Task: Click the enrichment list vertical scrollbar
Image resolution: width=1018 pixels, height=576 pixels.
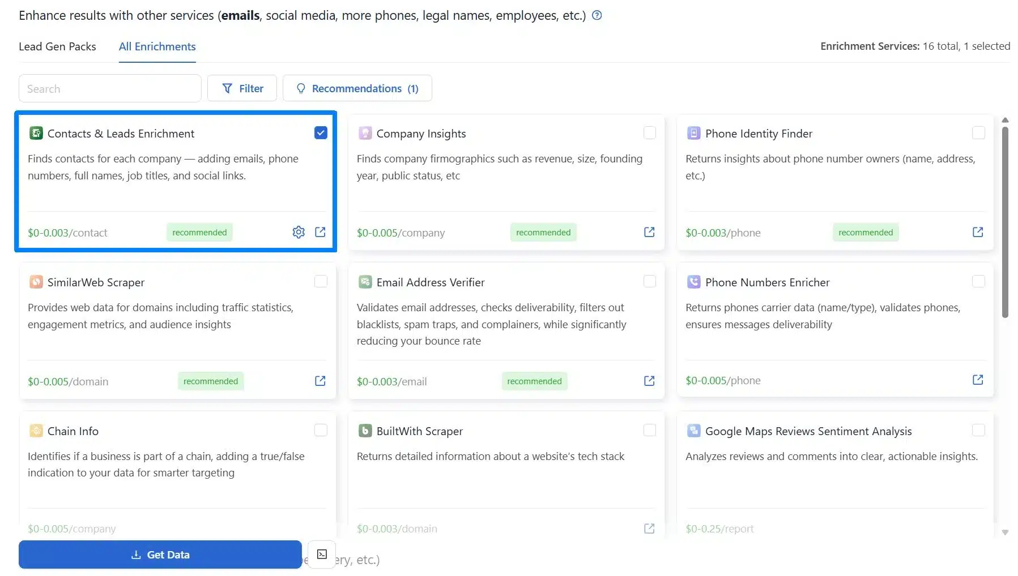Action: point(1005,221)
